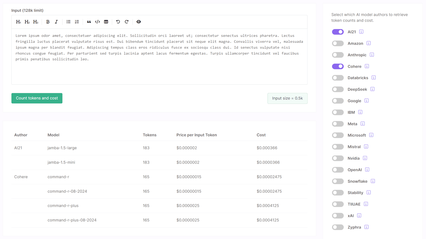The width and height of the screenshot is (426, 239).
Task: Open info icon next to xAI
Action: [359, 216]
